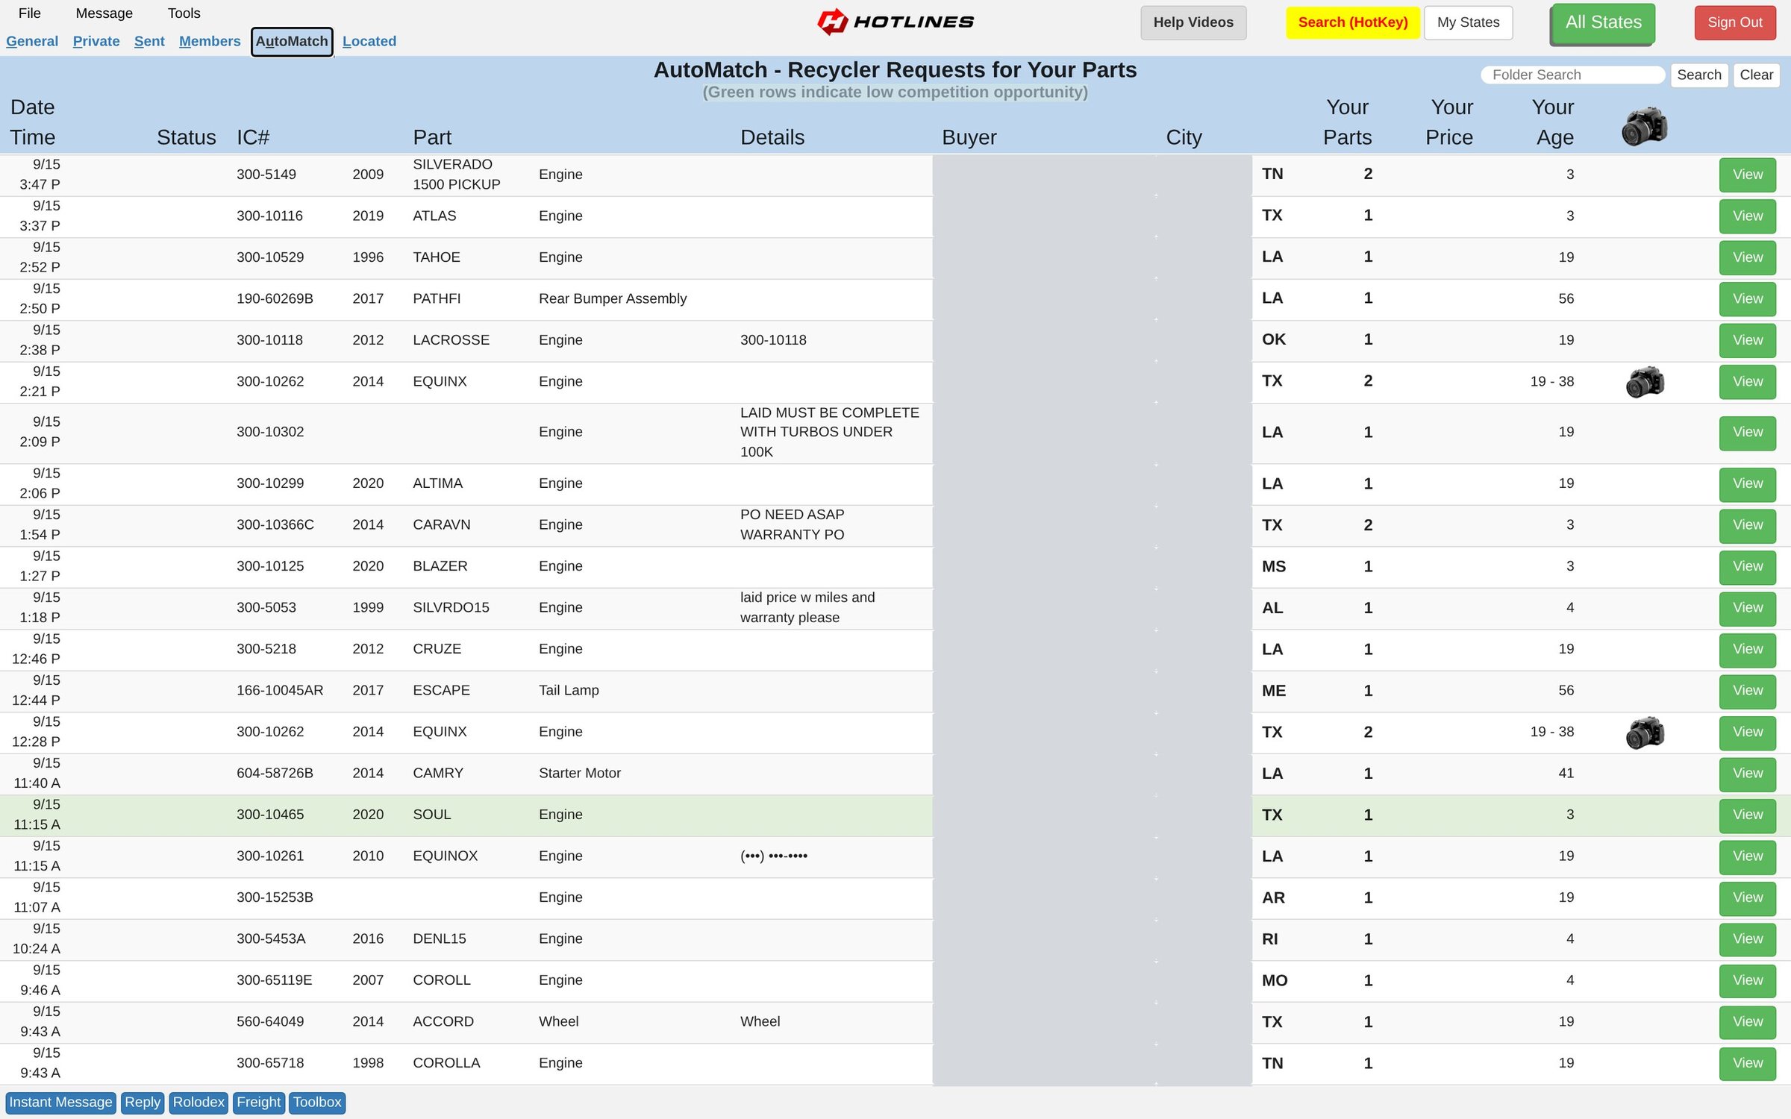
Task: Click the Your Parts column header
Action: click(1347, 122)
